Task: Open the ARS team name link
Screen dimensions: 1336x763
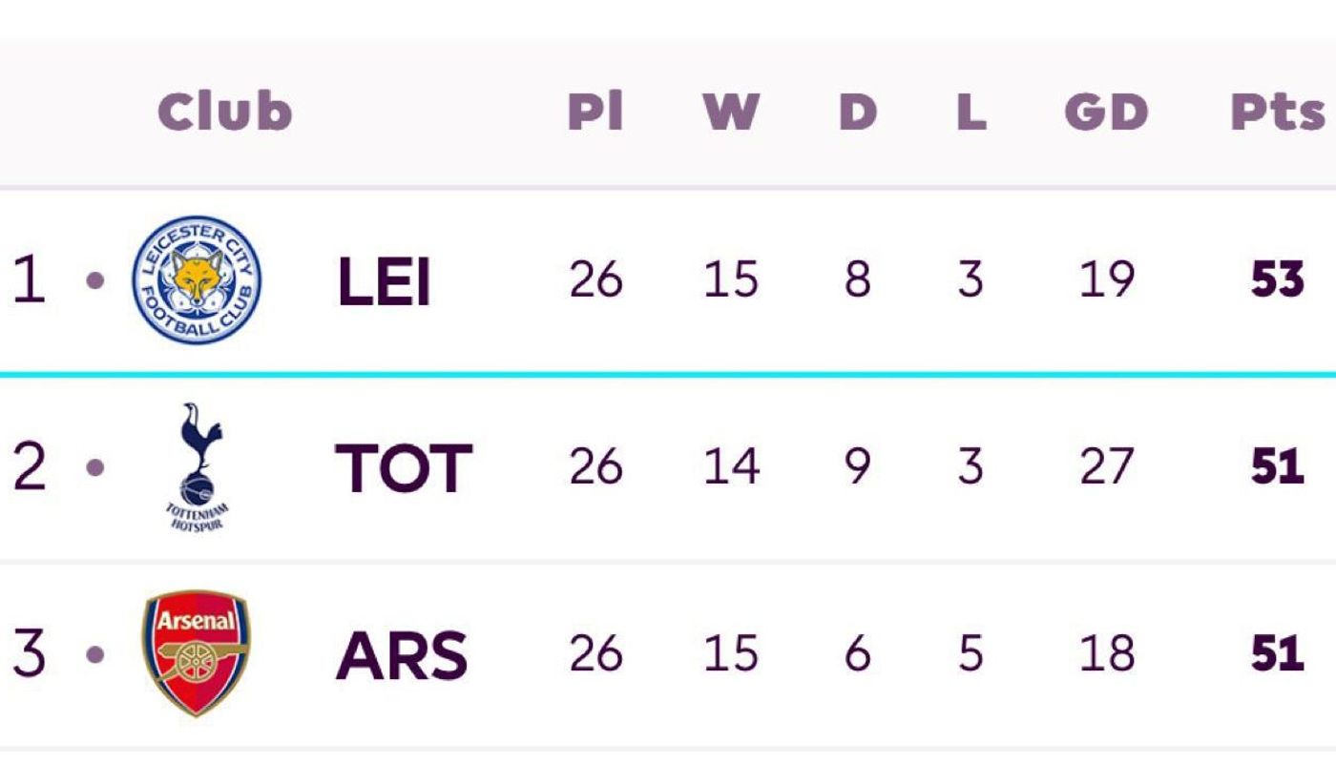Action: click(402, 655)
